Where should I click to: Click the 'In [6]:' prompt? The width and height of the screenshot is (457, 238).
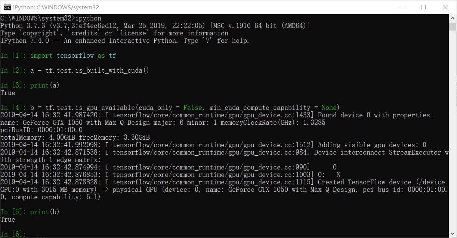point(13,234)
